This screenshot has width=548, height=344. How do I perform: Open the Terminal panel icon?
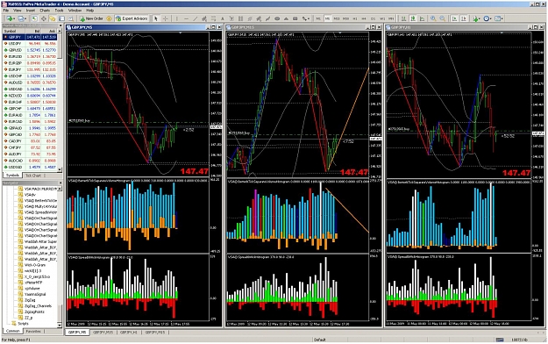pos(61,18)
